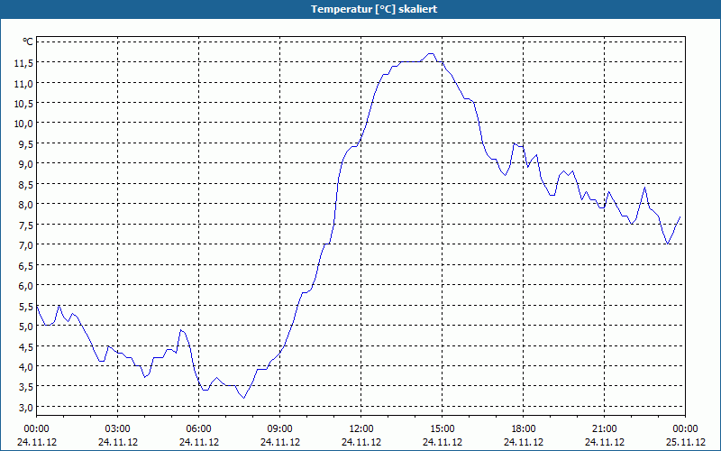
Task: Click the y-axis value 9,5
Action: (26, 144)
